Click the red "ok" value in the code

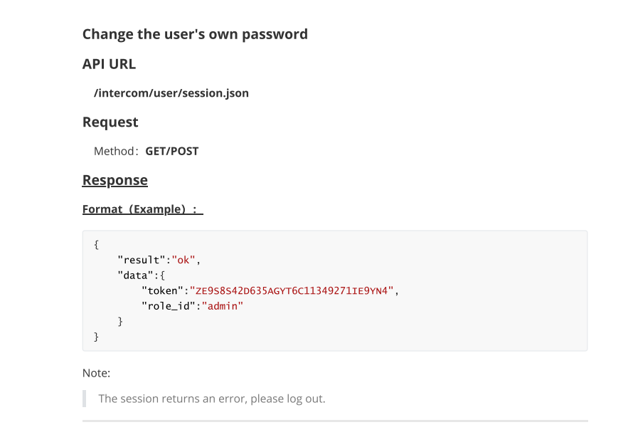183,260
